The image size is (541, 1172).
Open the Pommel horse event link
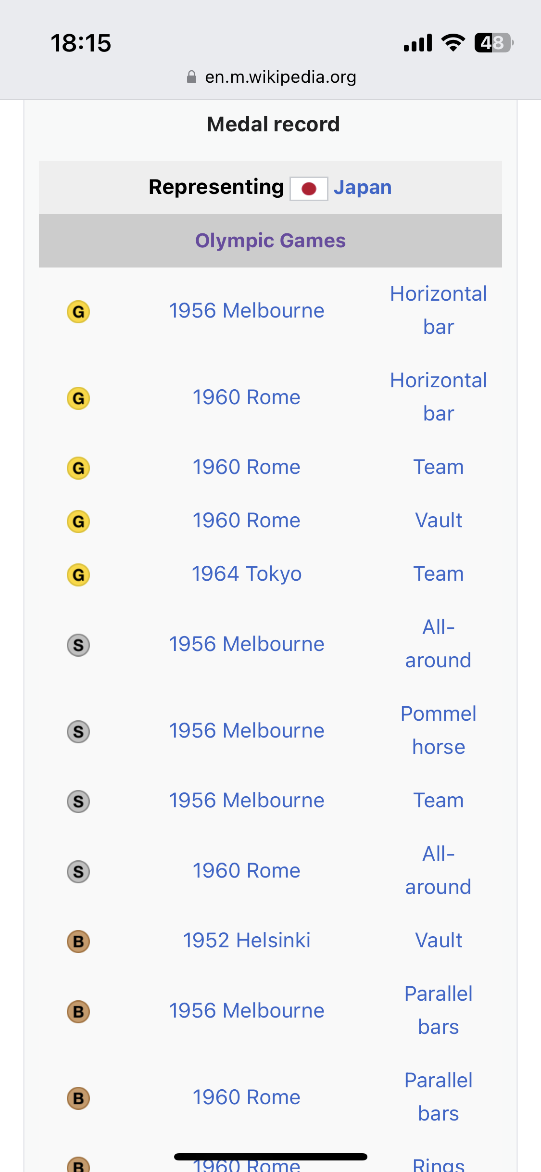[439, 730]
